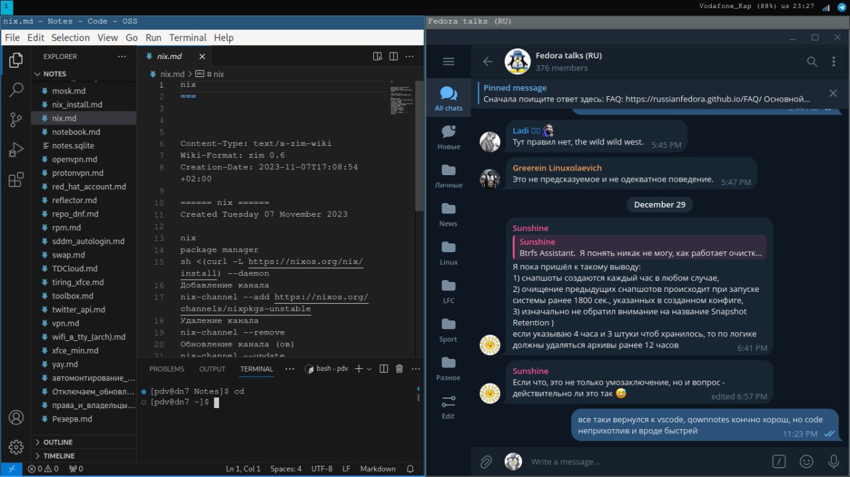Select the Sport chat folder
The height and width of the screenshot is (477, 850).
[x=448, y=329]
